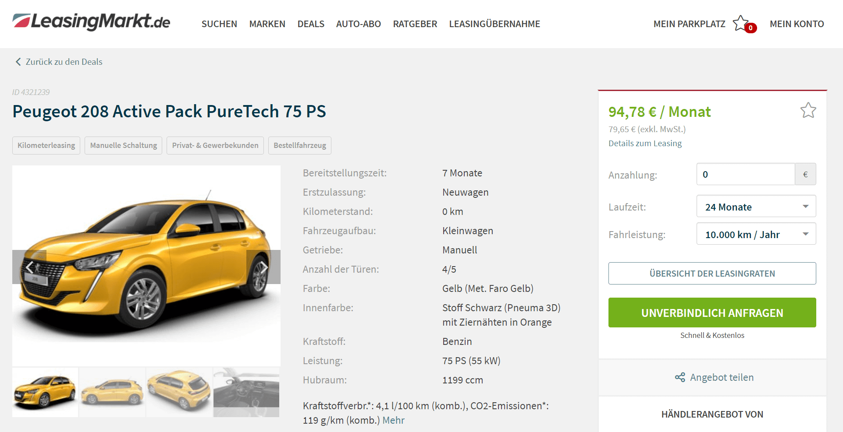Expand the Fahrleistung 10.000 km dropdown
The width and height of the screenshot is (843, 432).
coord(756,234)
